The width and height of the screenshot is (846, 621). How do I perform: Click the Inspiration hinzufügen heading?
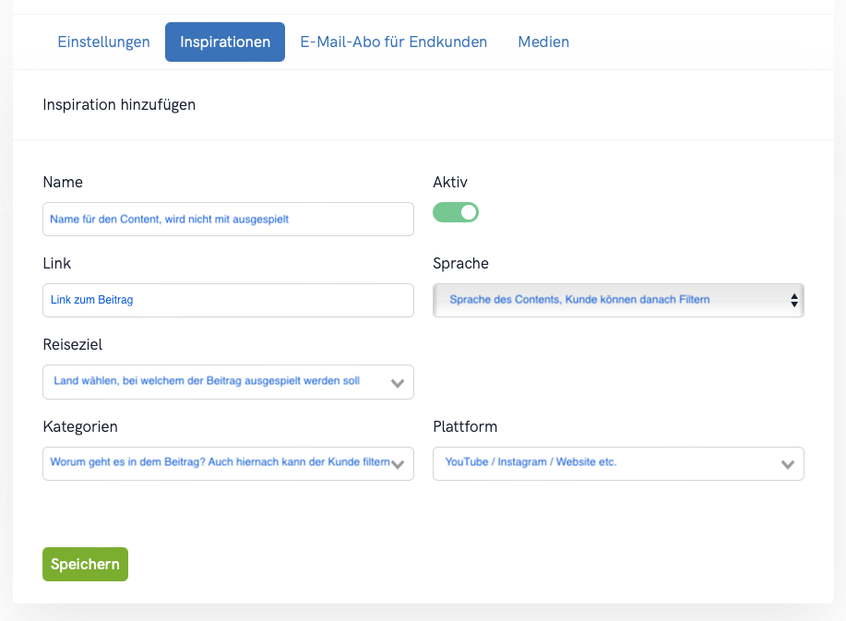point(119,104)
